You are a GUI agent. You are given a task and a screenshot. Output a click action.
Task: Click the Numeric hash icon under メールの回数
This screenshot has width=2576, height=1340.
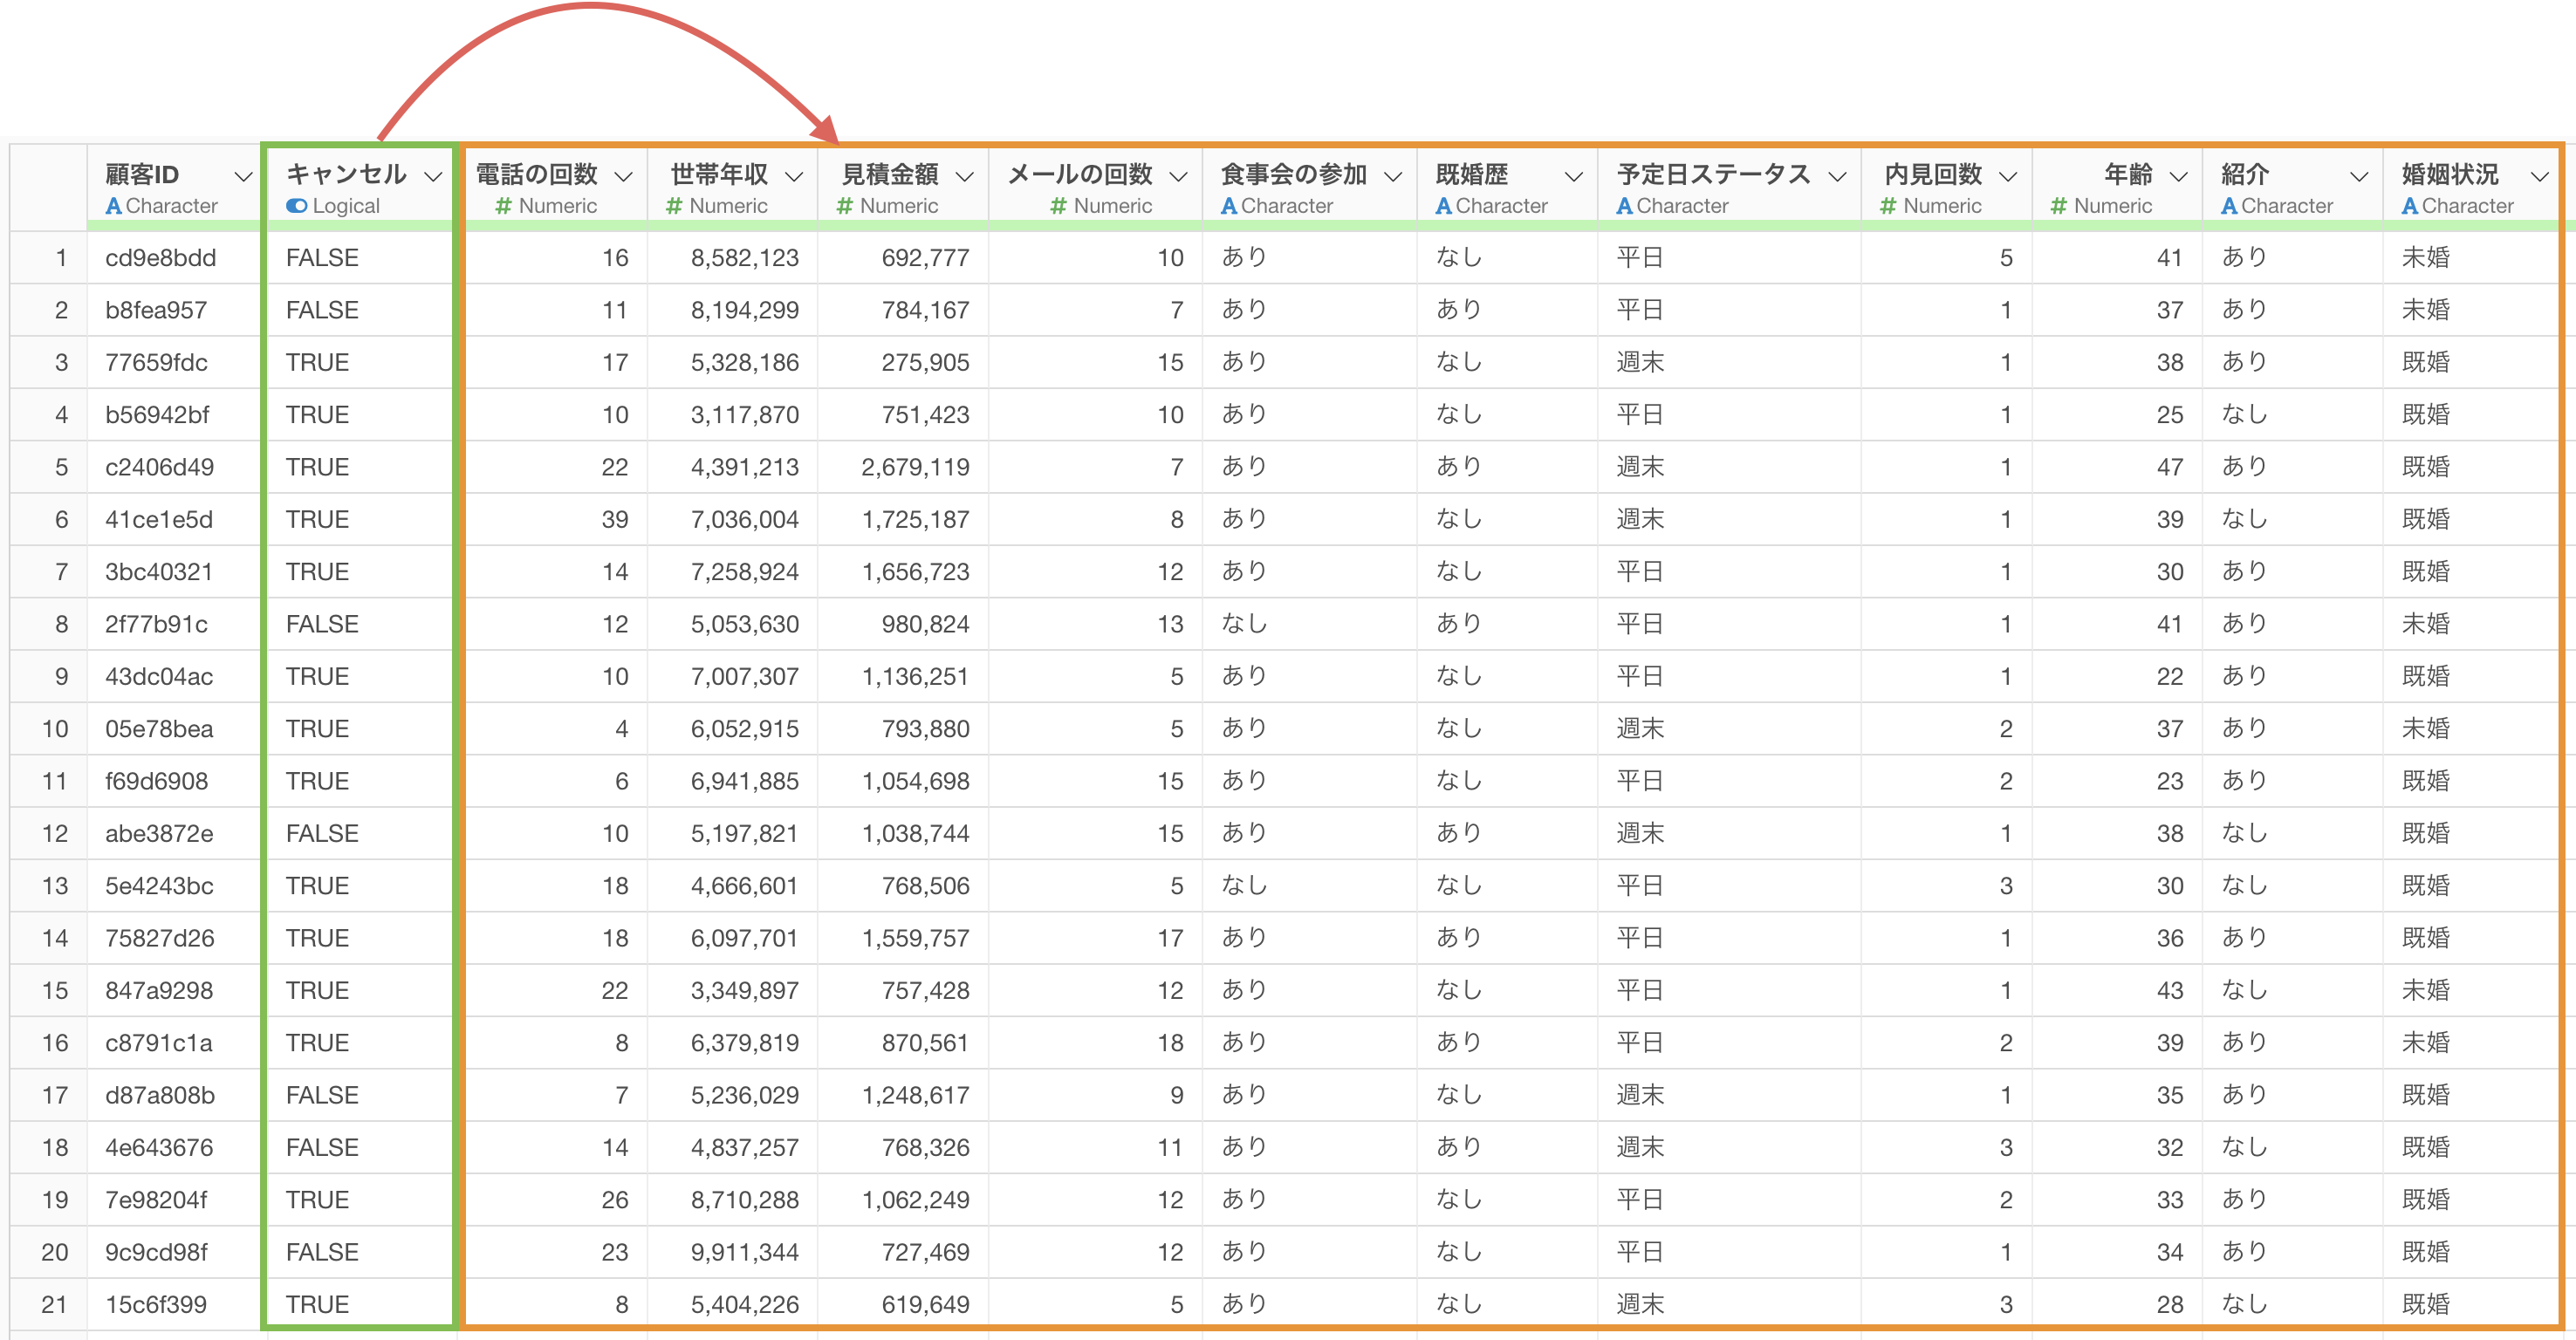pos(1058,206)
